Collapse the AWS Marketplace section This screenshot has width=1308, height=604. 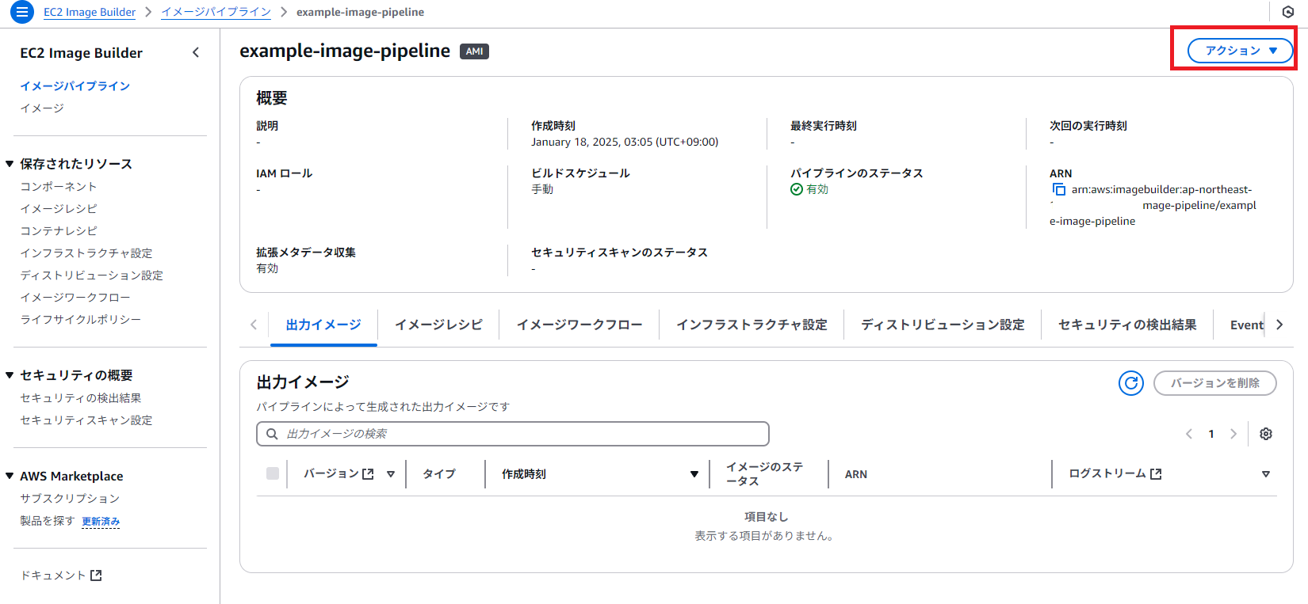click(10, 476)
